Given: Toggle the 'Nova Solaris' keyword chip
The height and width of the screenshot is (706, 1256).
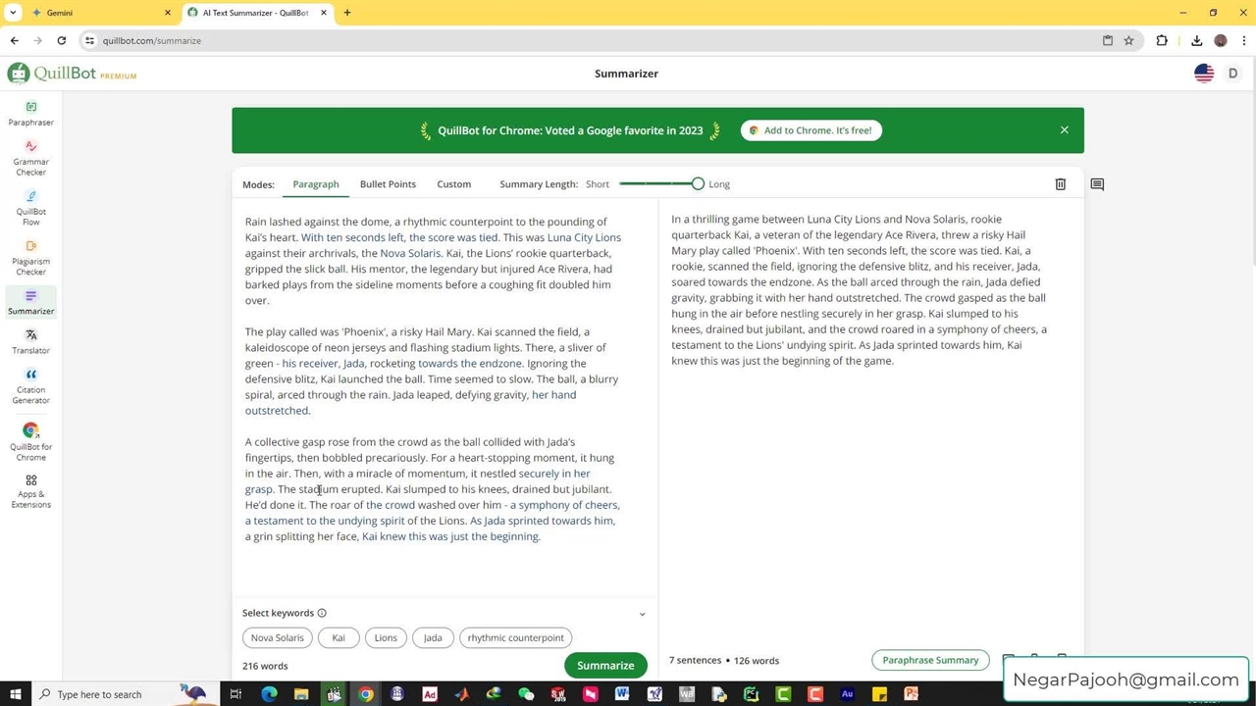Looking at the screenshot, I should tap(277, 637).
